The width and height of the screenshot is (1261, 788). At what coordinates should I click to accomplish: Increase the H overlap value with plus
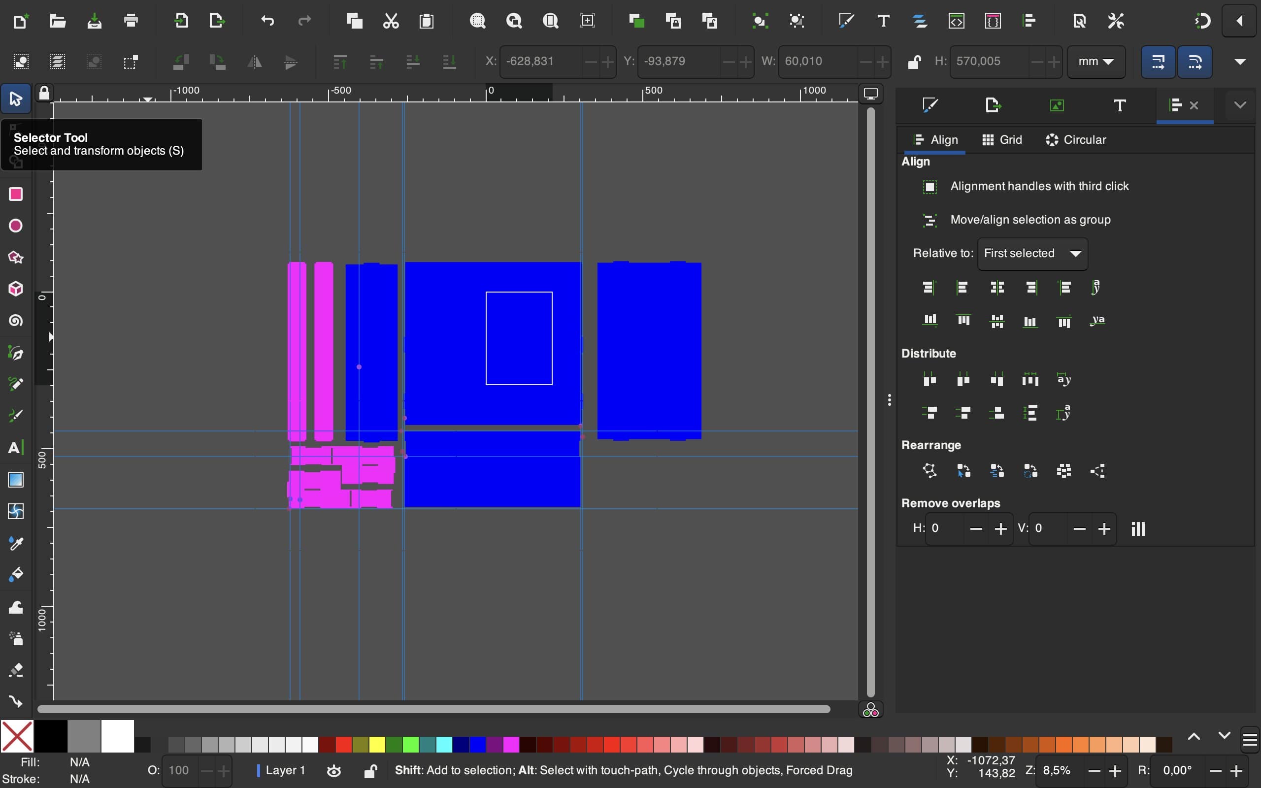tap(1000, 529)
